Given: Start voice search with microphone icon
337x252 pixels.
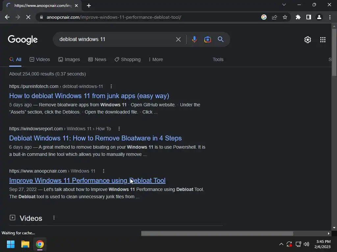Looking at the screenshot, I should pos(194,39).
